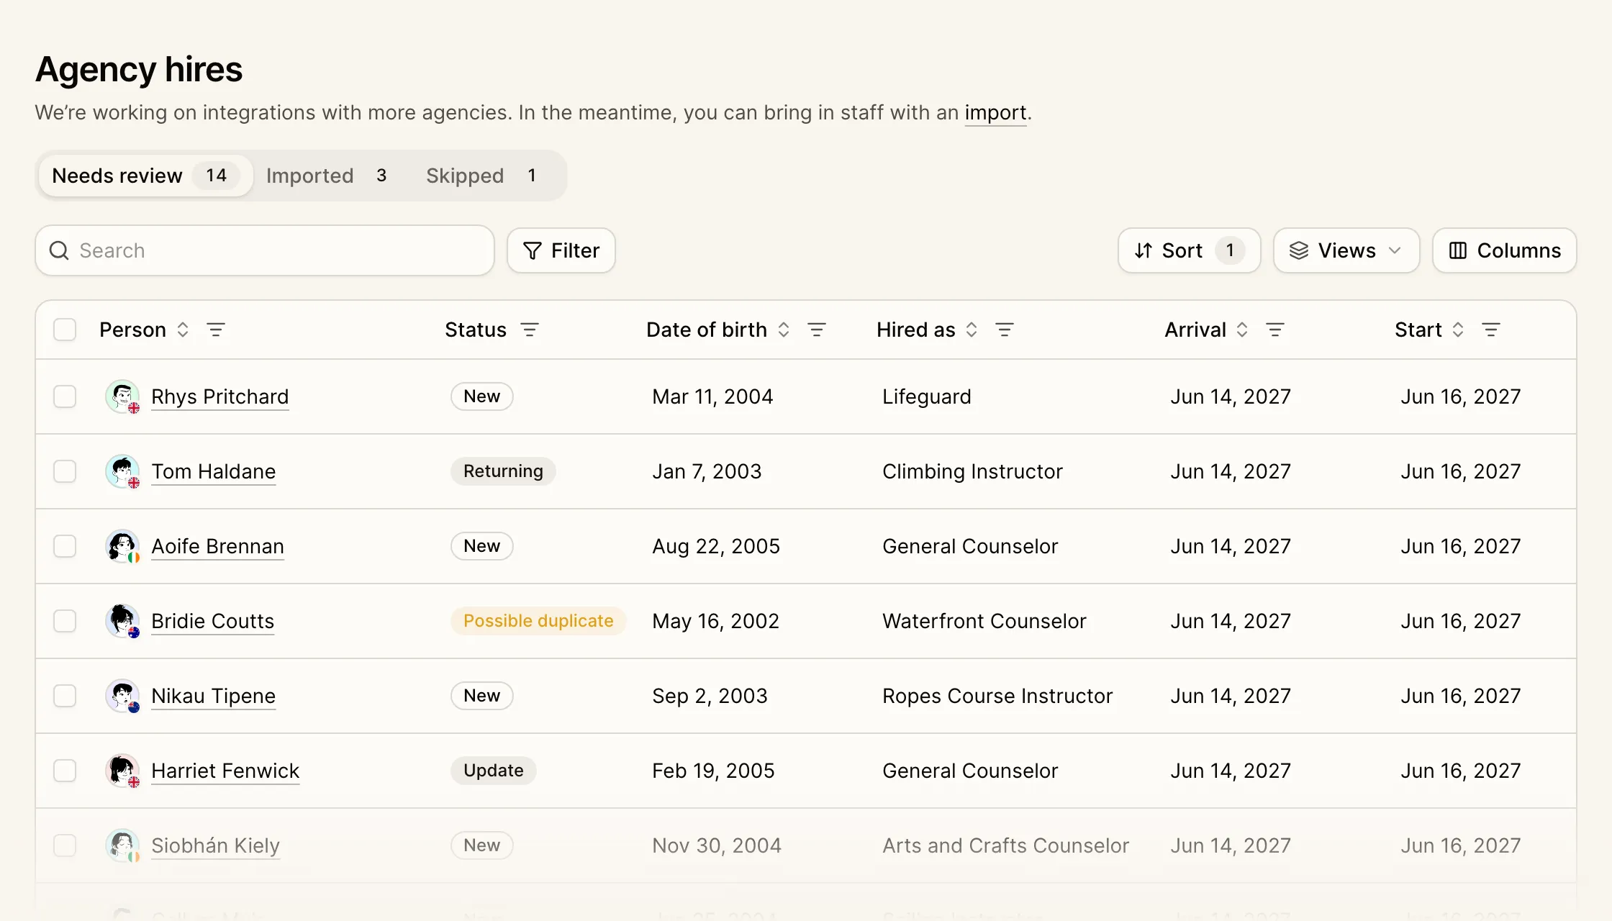1612x921 pixels.
Task: Open the Arrival column filter icon
Action: coord(1275,330)
